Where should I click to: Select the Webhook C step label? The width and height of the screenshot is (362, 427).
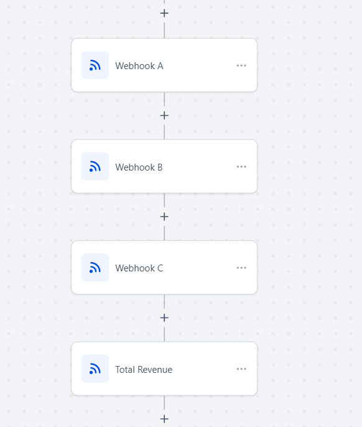click(x=139, y=268)
